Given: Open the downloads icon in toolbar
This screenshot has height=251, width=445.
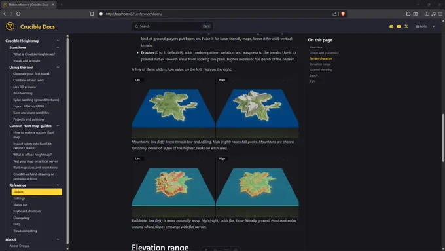Looking at the screenshot, I should (x=426, y=14).
